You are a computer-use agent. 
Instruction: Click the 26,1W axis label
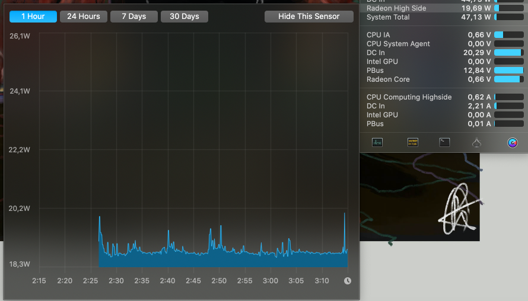(x=20, y=36)
